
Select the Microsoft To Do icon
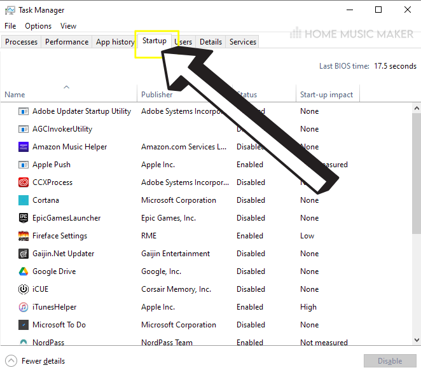[24, 325]
